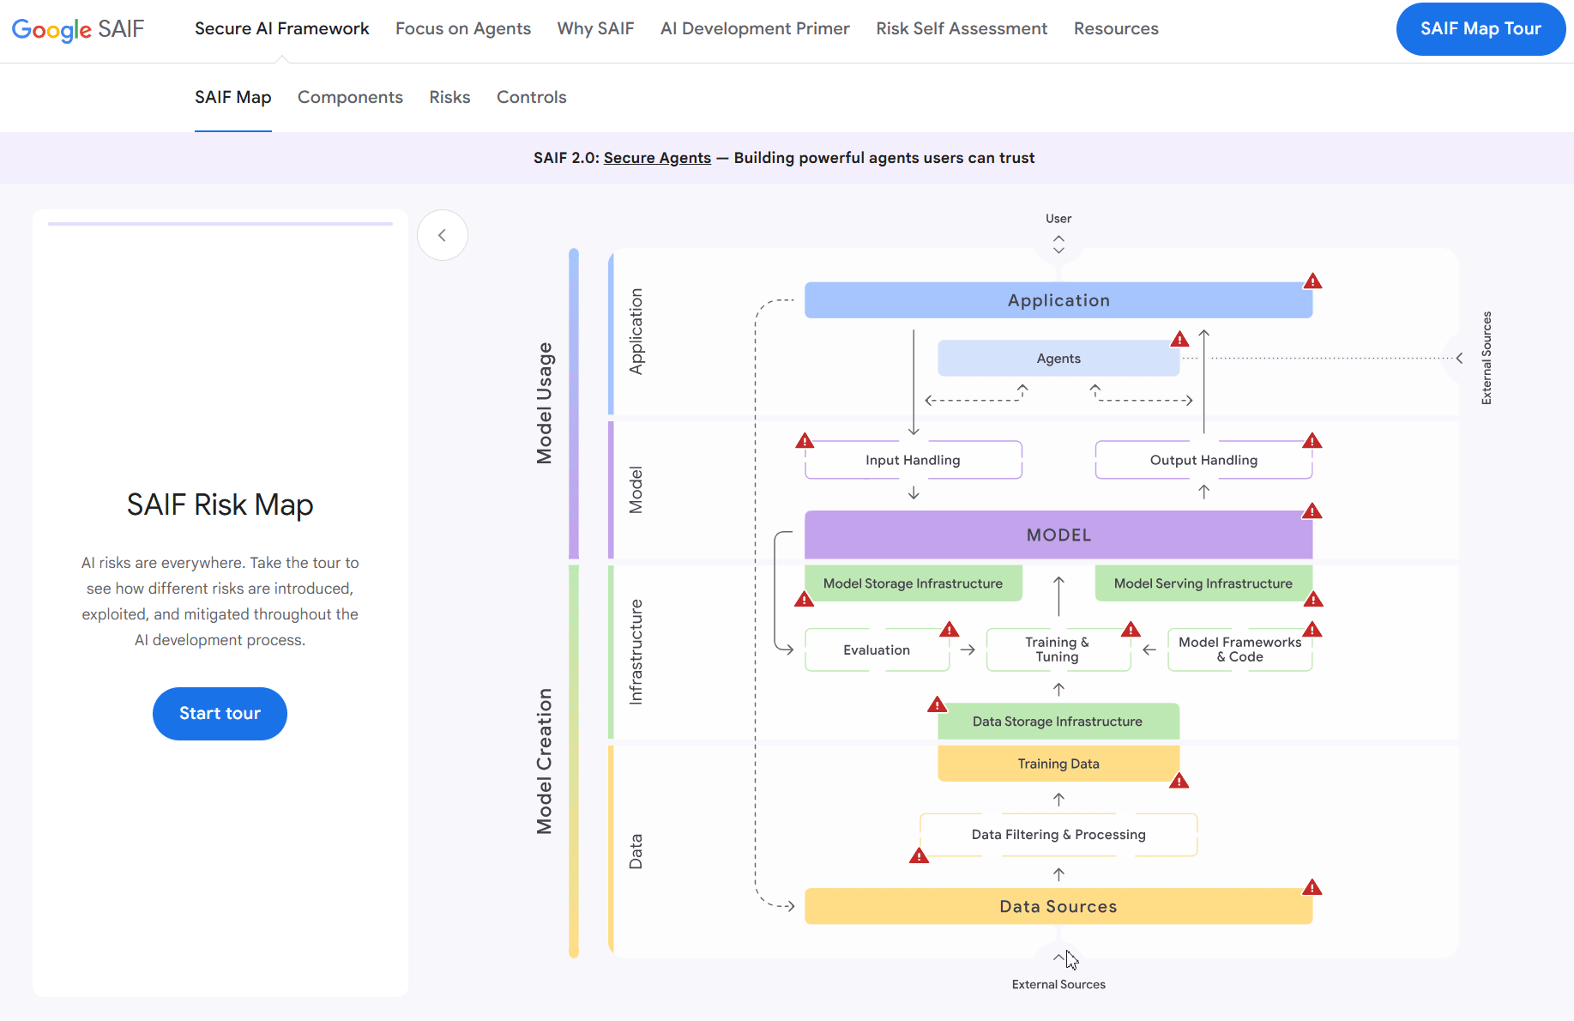Switch to the Components tab
The height and width of the screenshot is (1021, 1574).
350,97
